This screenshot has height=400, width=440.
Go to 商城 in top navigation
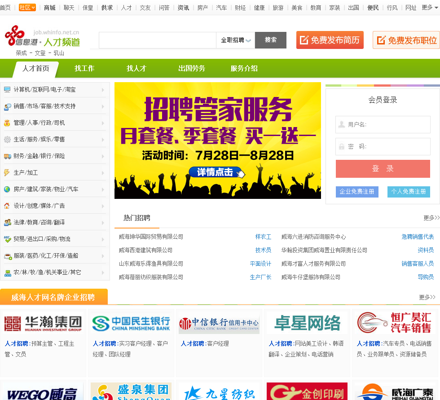click(50, 8)
